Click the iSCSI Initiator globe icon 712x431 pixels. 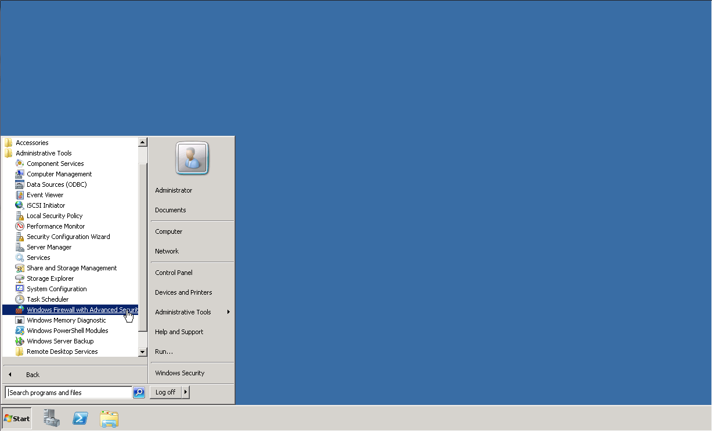point(20,205)
